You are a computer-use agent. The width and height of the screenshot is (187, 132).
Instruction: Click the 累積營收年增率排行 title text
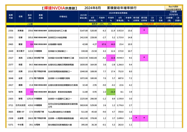122,8
